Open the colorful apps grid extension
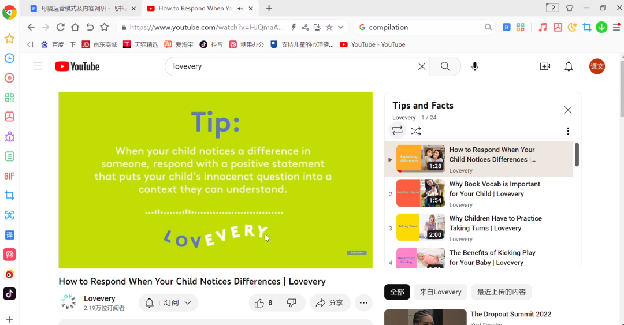 pos(520,27)
